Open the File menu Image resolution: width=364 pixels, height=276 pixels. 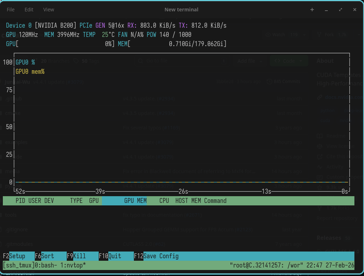click(11, 10)
